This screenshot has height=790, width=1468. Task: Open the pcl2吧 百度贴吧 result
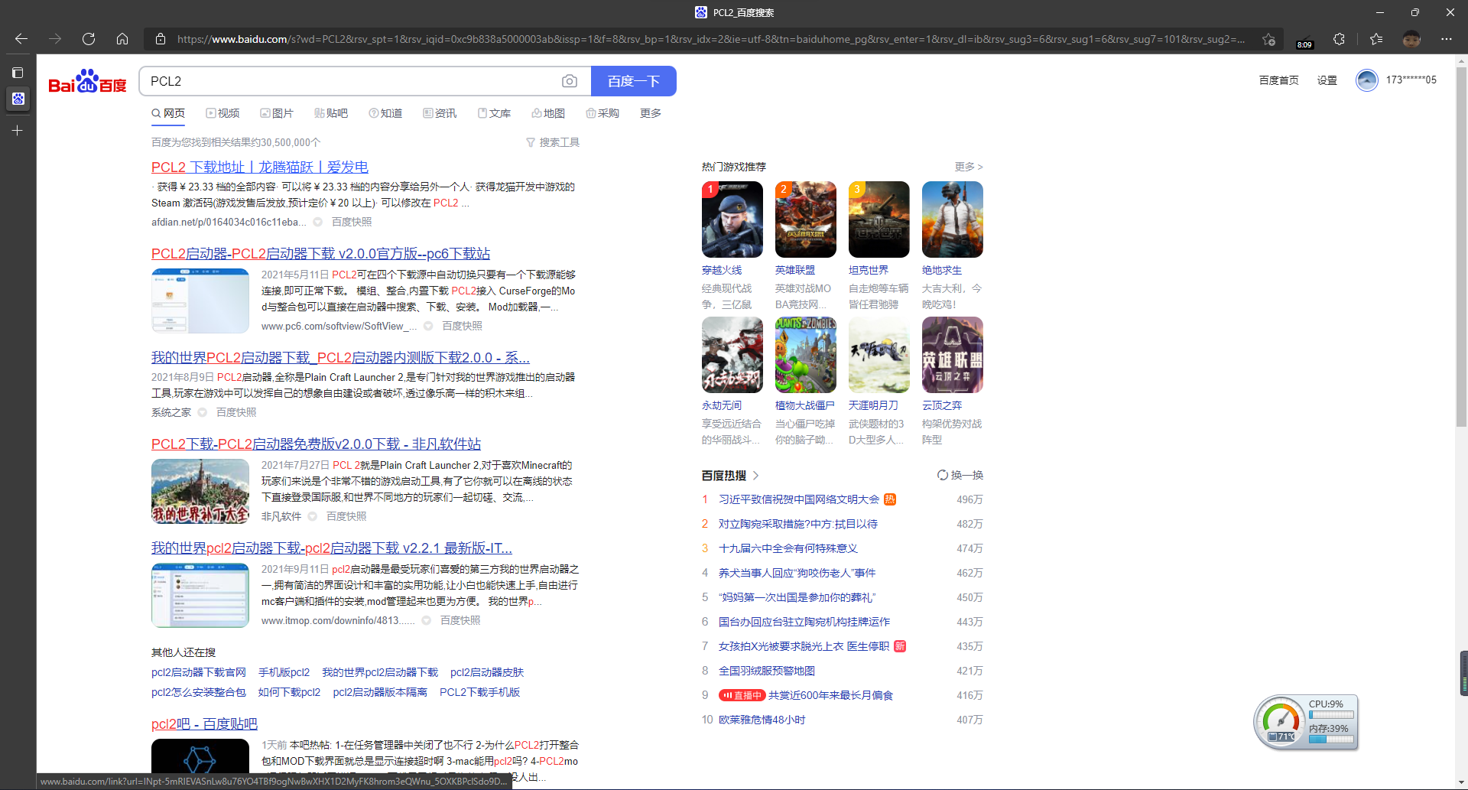(x=204, y=724)
